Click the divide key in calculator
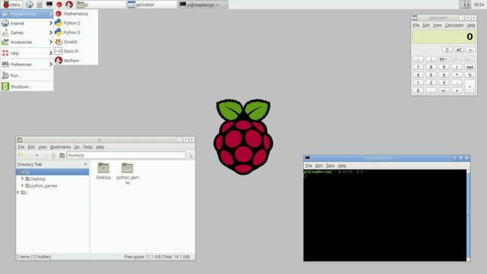This screenshot has height=274, width=487. pyautogui.click(x=457, y=67)
